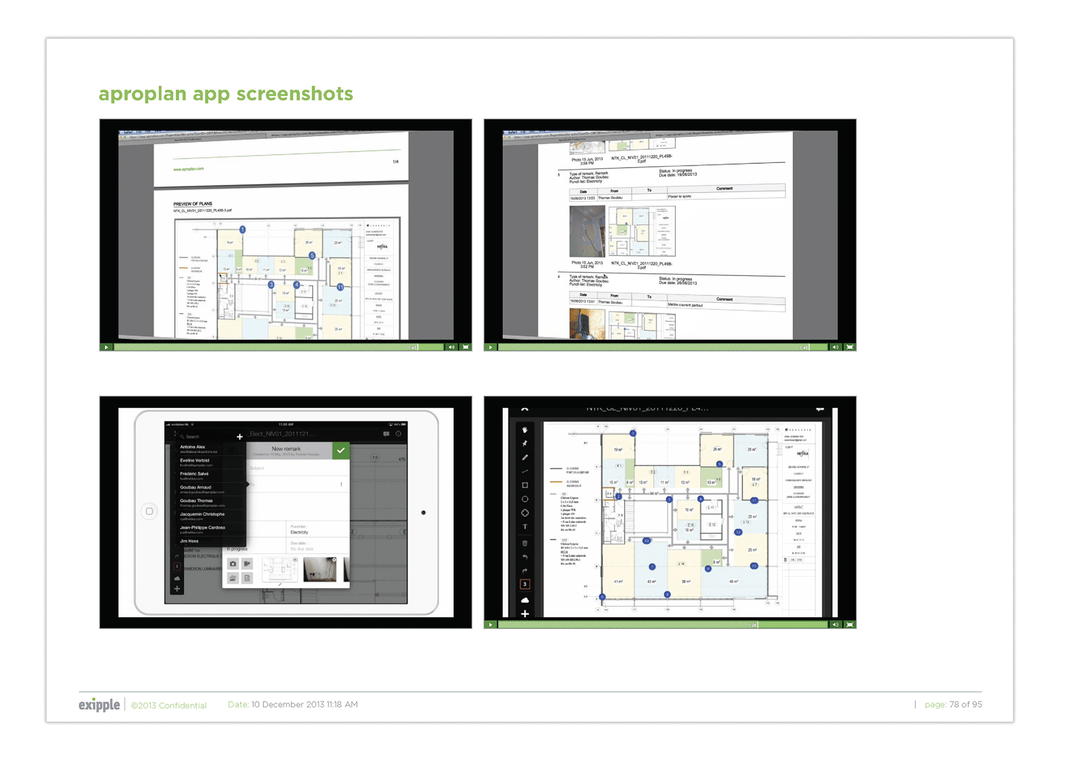This screenshot has width=1069, height=757.
Task: Select the pencil draw tool in plan editor
Action: [524, 458]
